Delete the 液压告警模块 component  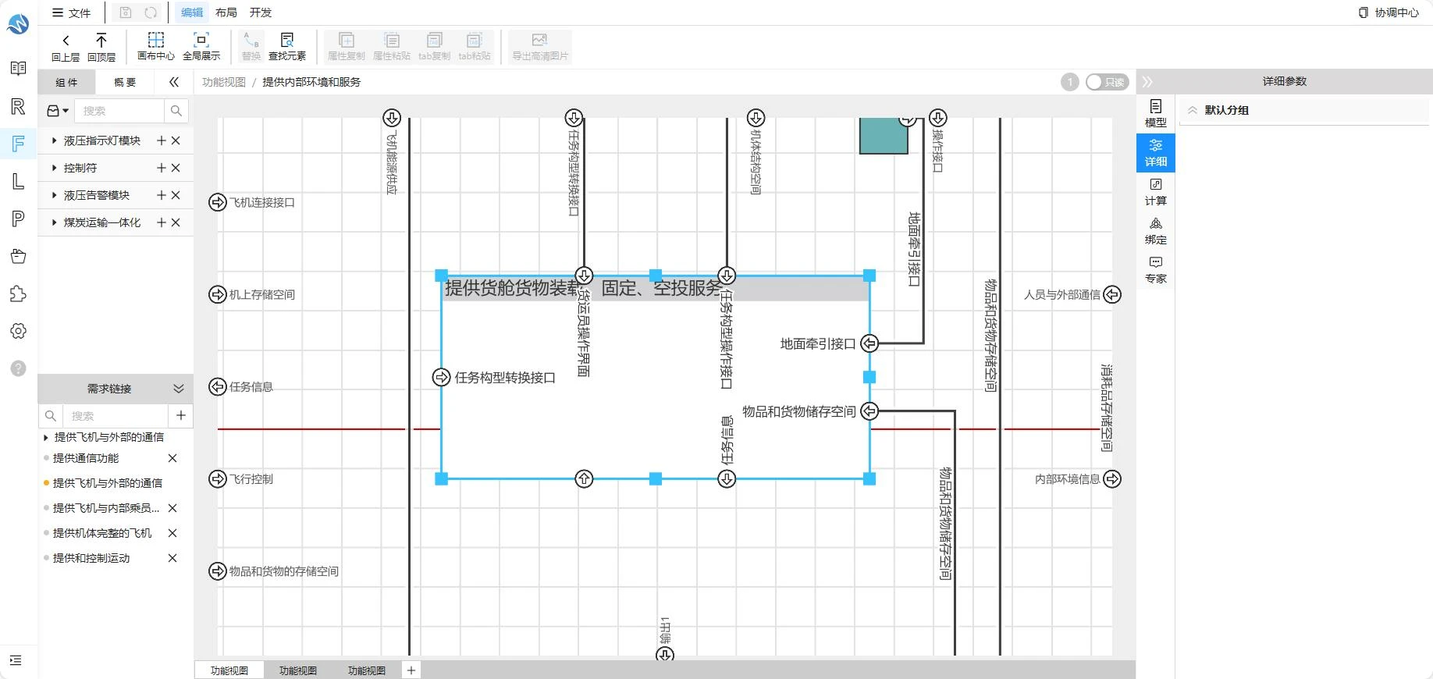176,195
